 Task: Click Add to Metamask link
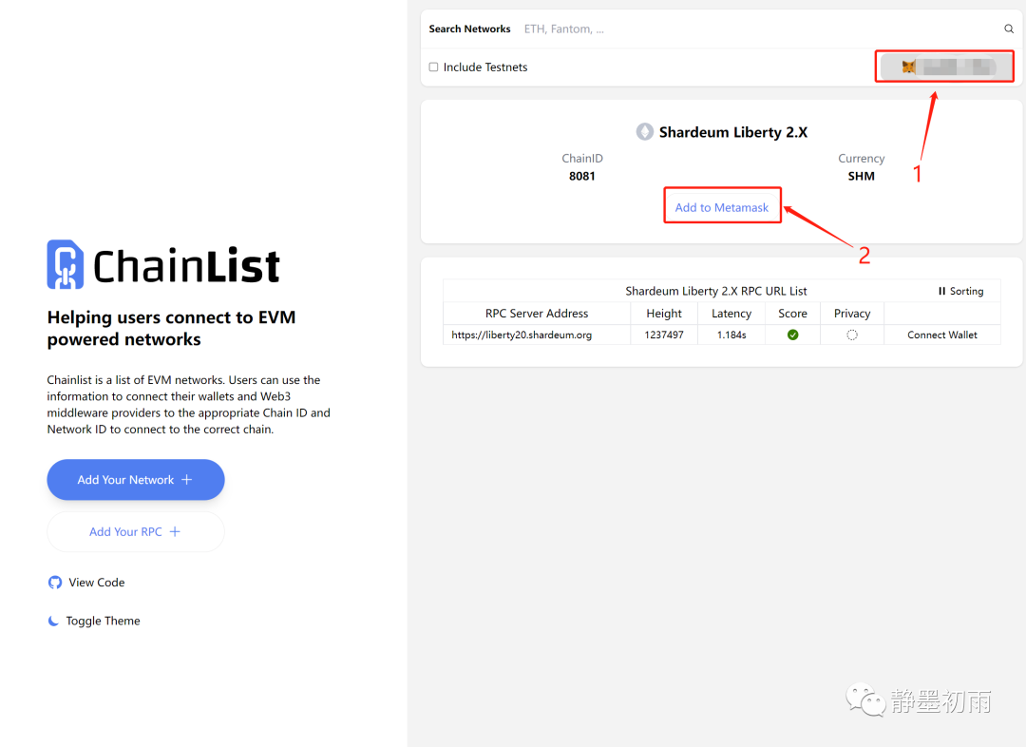722,207
